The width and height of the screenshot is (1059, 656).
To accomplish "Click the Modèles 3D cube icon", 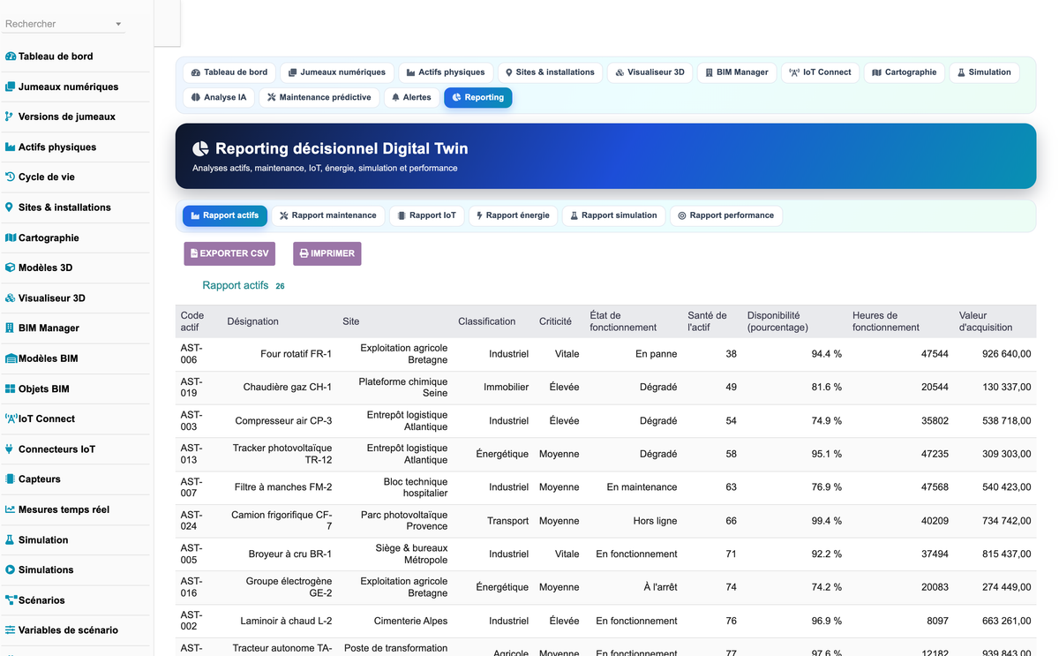I will (x=11, y=268).
